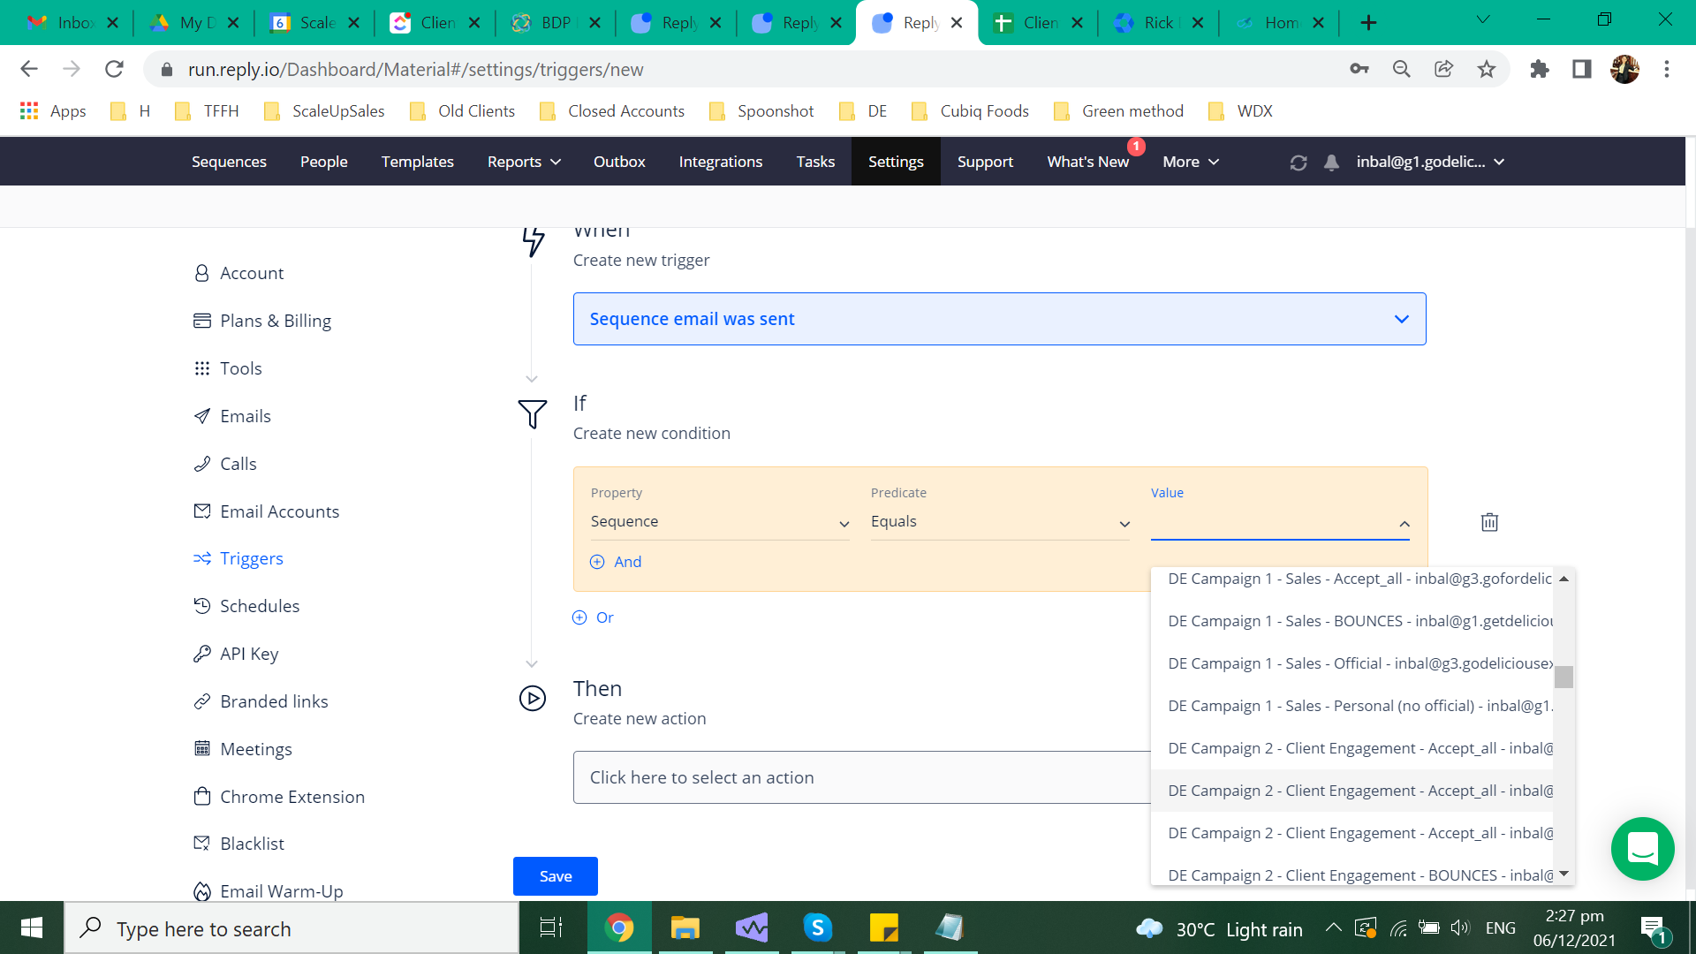
Task: Click the plus icon beside And
Action: click(597, 562)
